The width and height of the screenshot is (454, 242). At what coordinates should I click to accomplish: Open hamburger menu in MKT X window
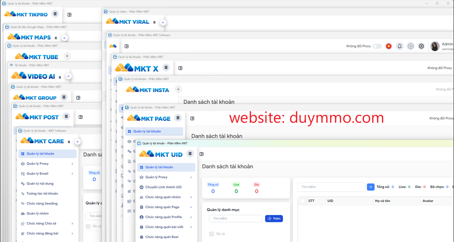(x=166, y=68)
